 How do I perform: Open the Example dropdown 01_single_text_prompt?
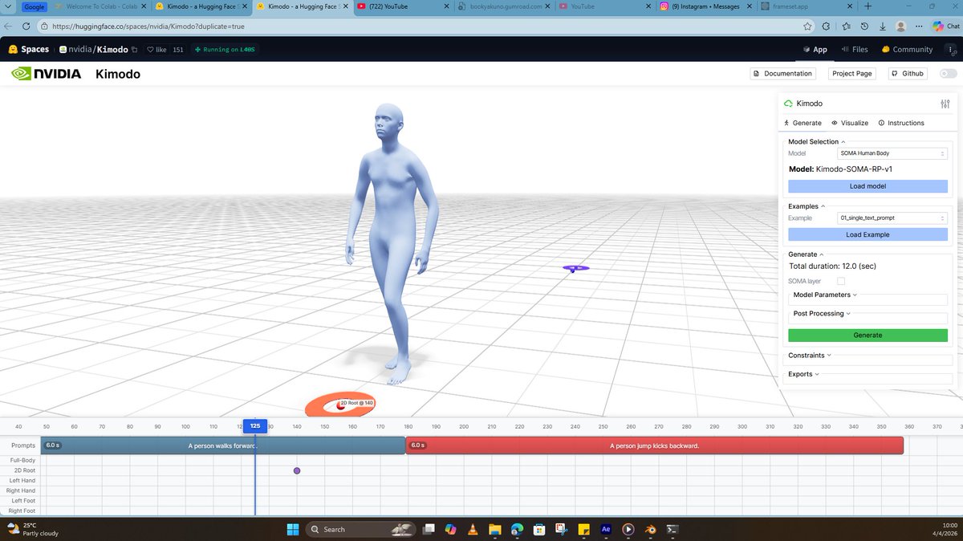pyautogui.click(x=892, y=218)
